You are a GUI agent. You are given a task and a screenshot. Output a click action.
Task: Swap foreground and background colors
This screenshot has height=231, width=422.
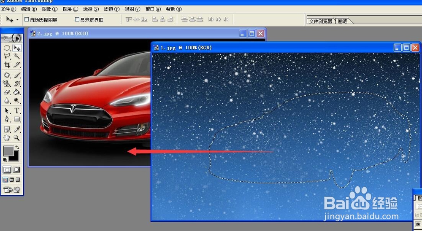(17, 147)
